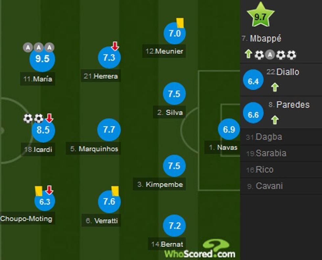Click Choupo-Moting's yellow card icon

(38, 190)
